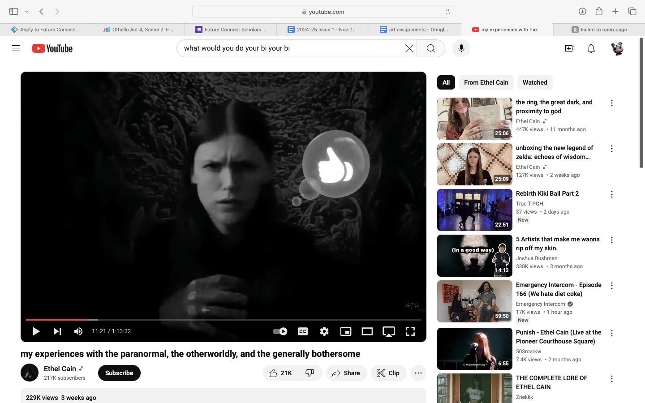This screenshot has width=645, height=403.
Task: Open more actions menu beside Clip
Action: [x=418, y=373]
